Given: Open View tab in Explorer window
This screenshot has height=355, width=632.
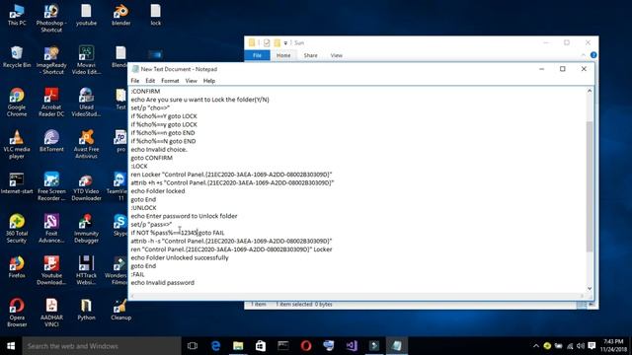Looking at the screenshot, I should pos(336,55).
